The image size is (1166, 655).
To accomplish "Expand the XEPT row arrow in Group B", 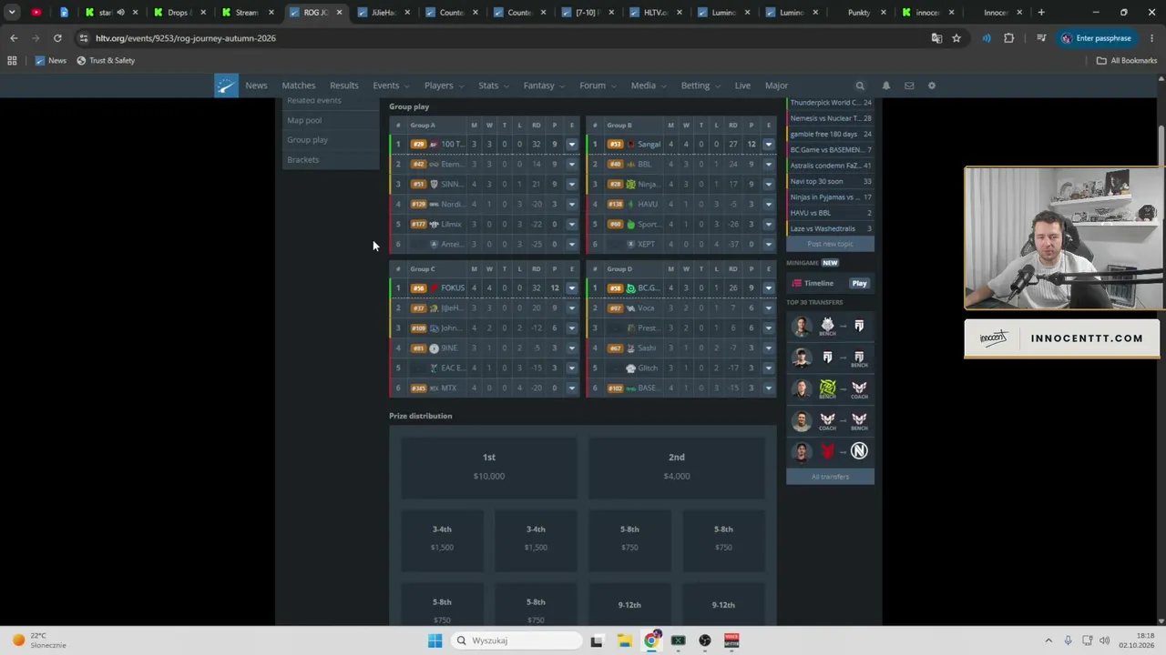I will 768,244.
